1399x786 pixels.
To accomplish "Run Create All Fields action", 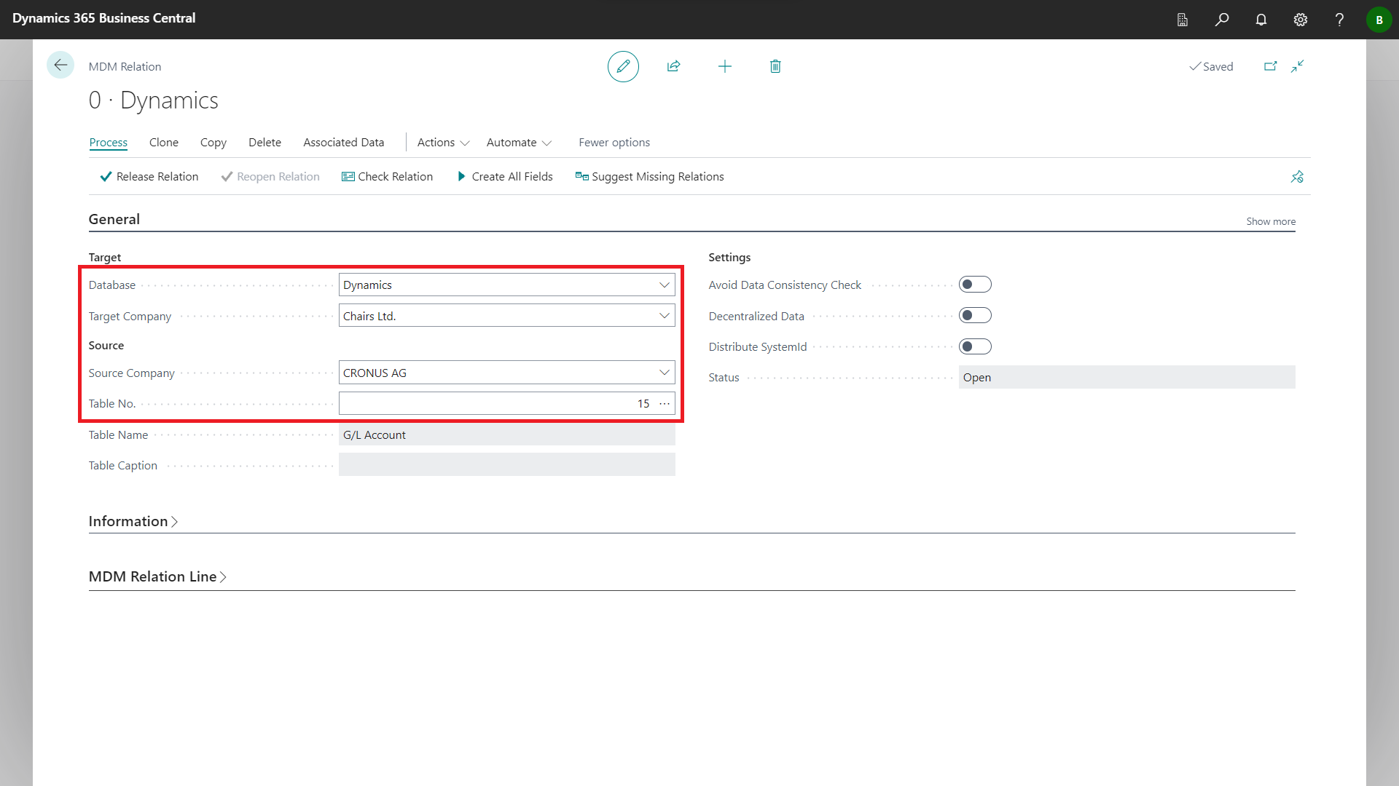I will (x=505, y=177).
